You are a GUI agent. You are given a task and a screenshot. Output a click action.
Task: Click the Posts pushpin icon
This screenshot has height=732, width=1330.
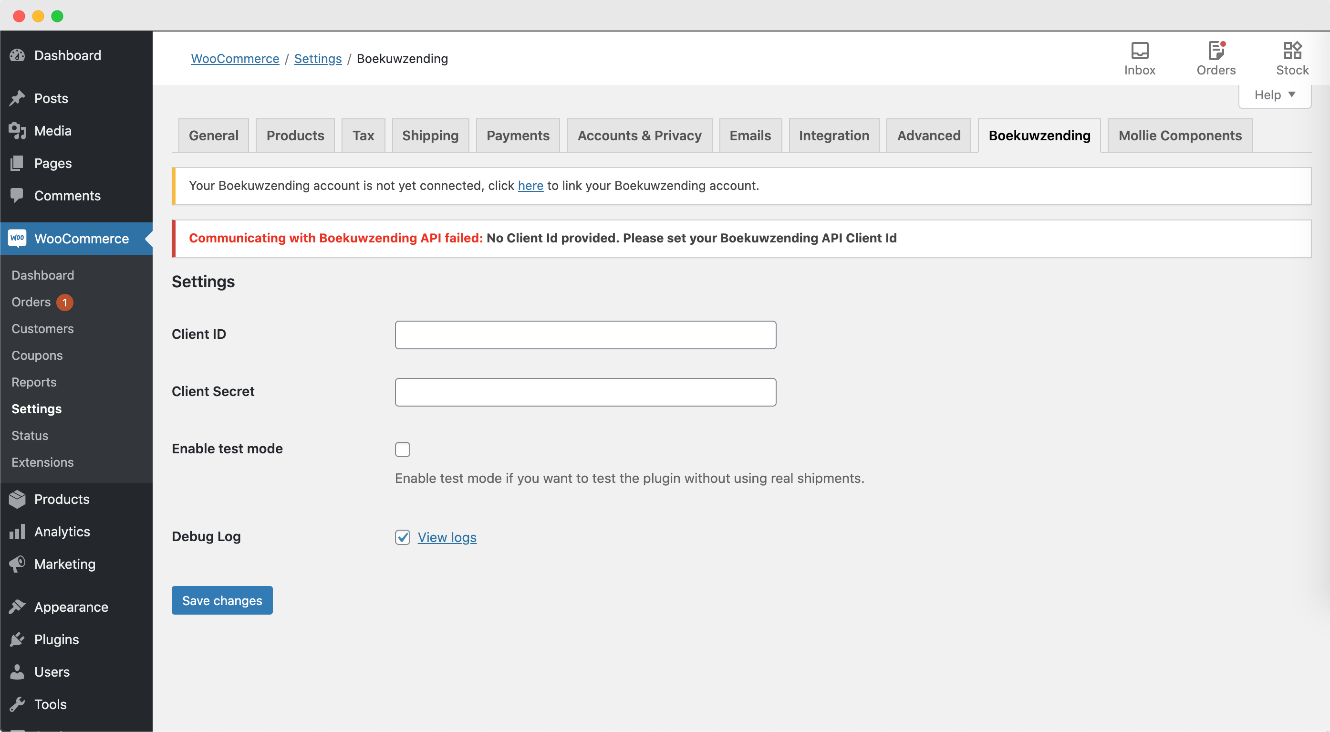pos(17,98)
